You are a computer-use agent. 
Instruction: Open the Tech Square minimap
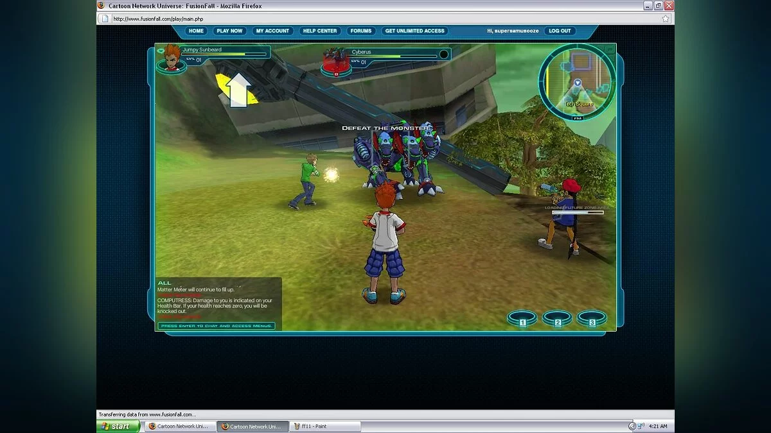coord(577,81)
